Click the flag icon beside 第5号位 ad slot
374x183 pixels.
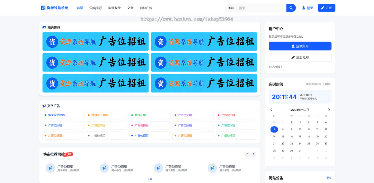(x=50, y=168)
